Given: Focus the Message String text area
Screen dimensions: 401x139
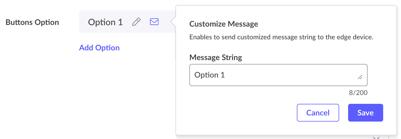Looking at the screenshot, I should (x=278, y=75).
